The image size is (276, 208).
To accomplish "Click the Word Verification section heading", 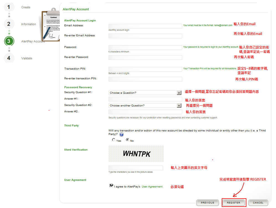I will (76, 150).
